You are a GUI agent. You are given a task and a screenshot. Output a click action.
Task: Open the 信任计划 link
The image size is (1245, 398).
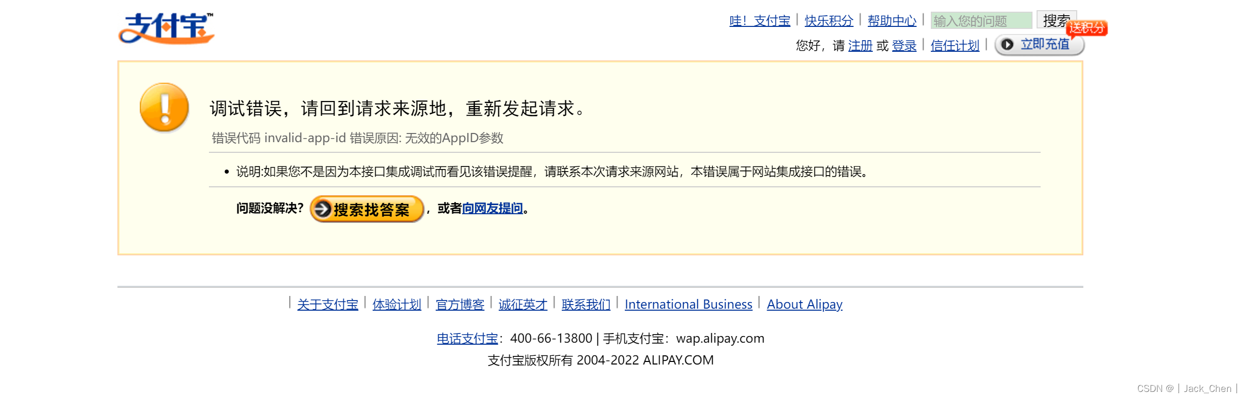tap(955, 46)
